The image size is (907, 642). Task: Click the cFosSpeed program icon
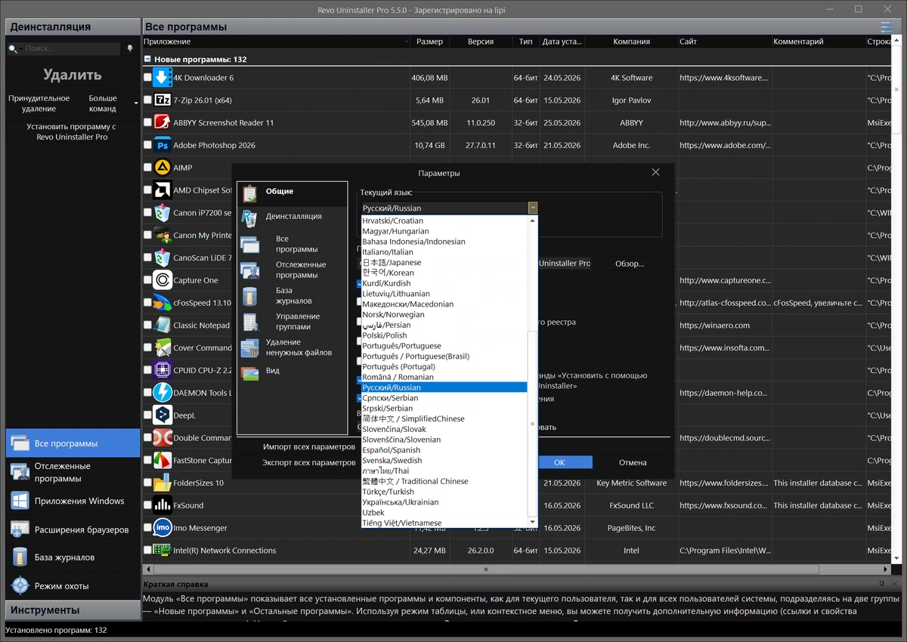point(163,303)
